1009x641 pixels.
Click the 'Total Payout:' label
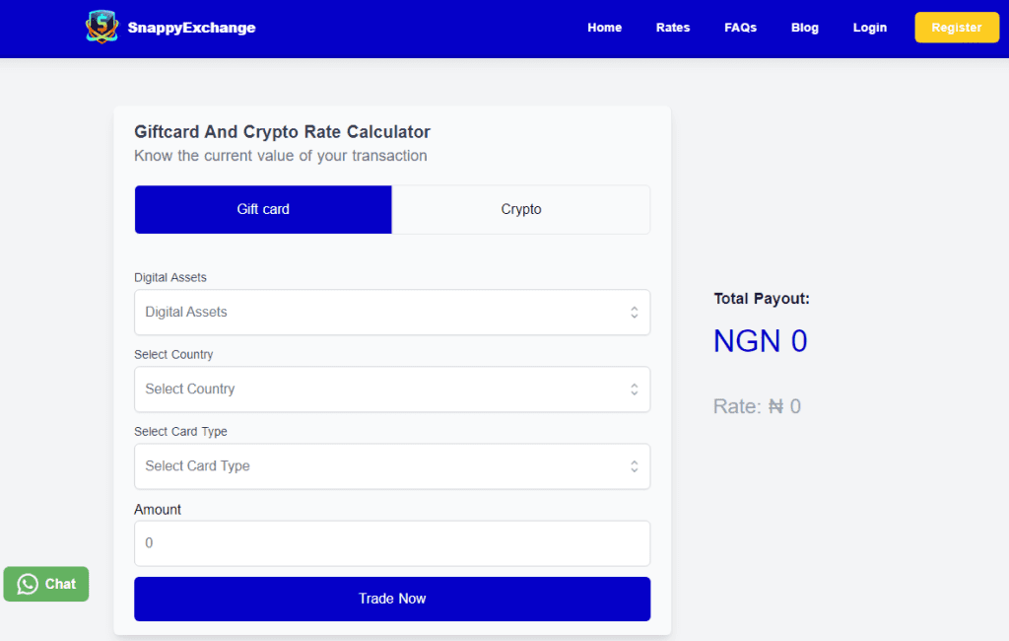tap(762, 299)
